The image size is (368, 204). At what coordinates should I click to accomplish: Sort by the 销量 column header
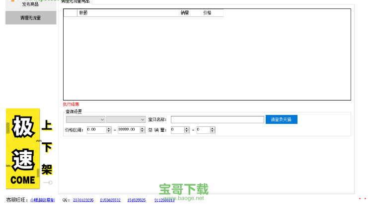click(190, 13)
